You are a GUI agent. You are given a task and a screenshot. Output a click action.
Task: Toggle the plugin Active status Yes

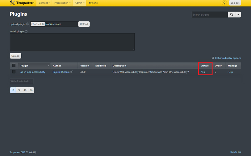203,72
